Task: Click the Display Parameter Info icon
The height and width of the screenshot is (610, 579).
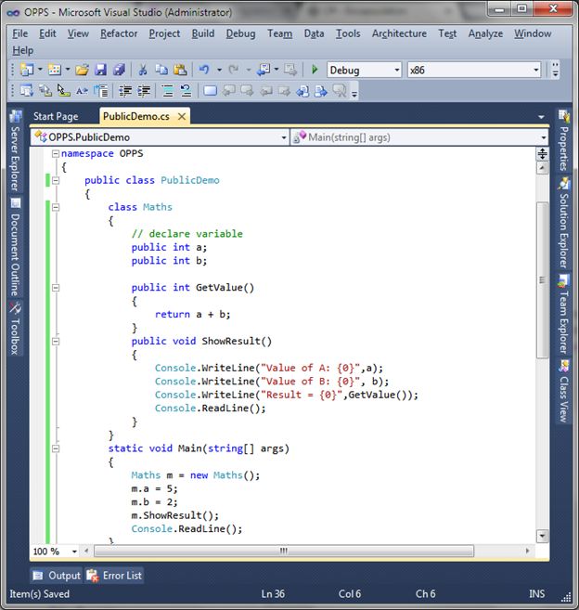Action: pyautogui.click(x=45, y=91)
